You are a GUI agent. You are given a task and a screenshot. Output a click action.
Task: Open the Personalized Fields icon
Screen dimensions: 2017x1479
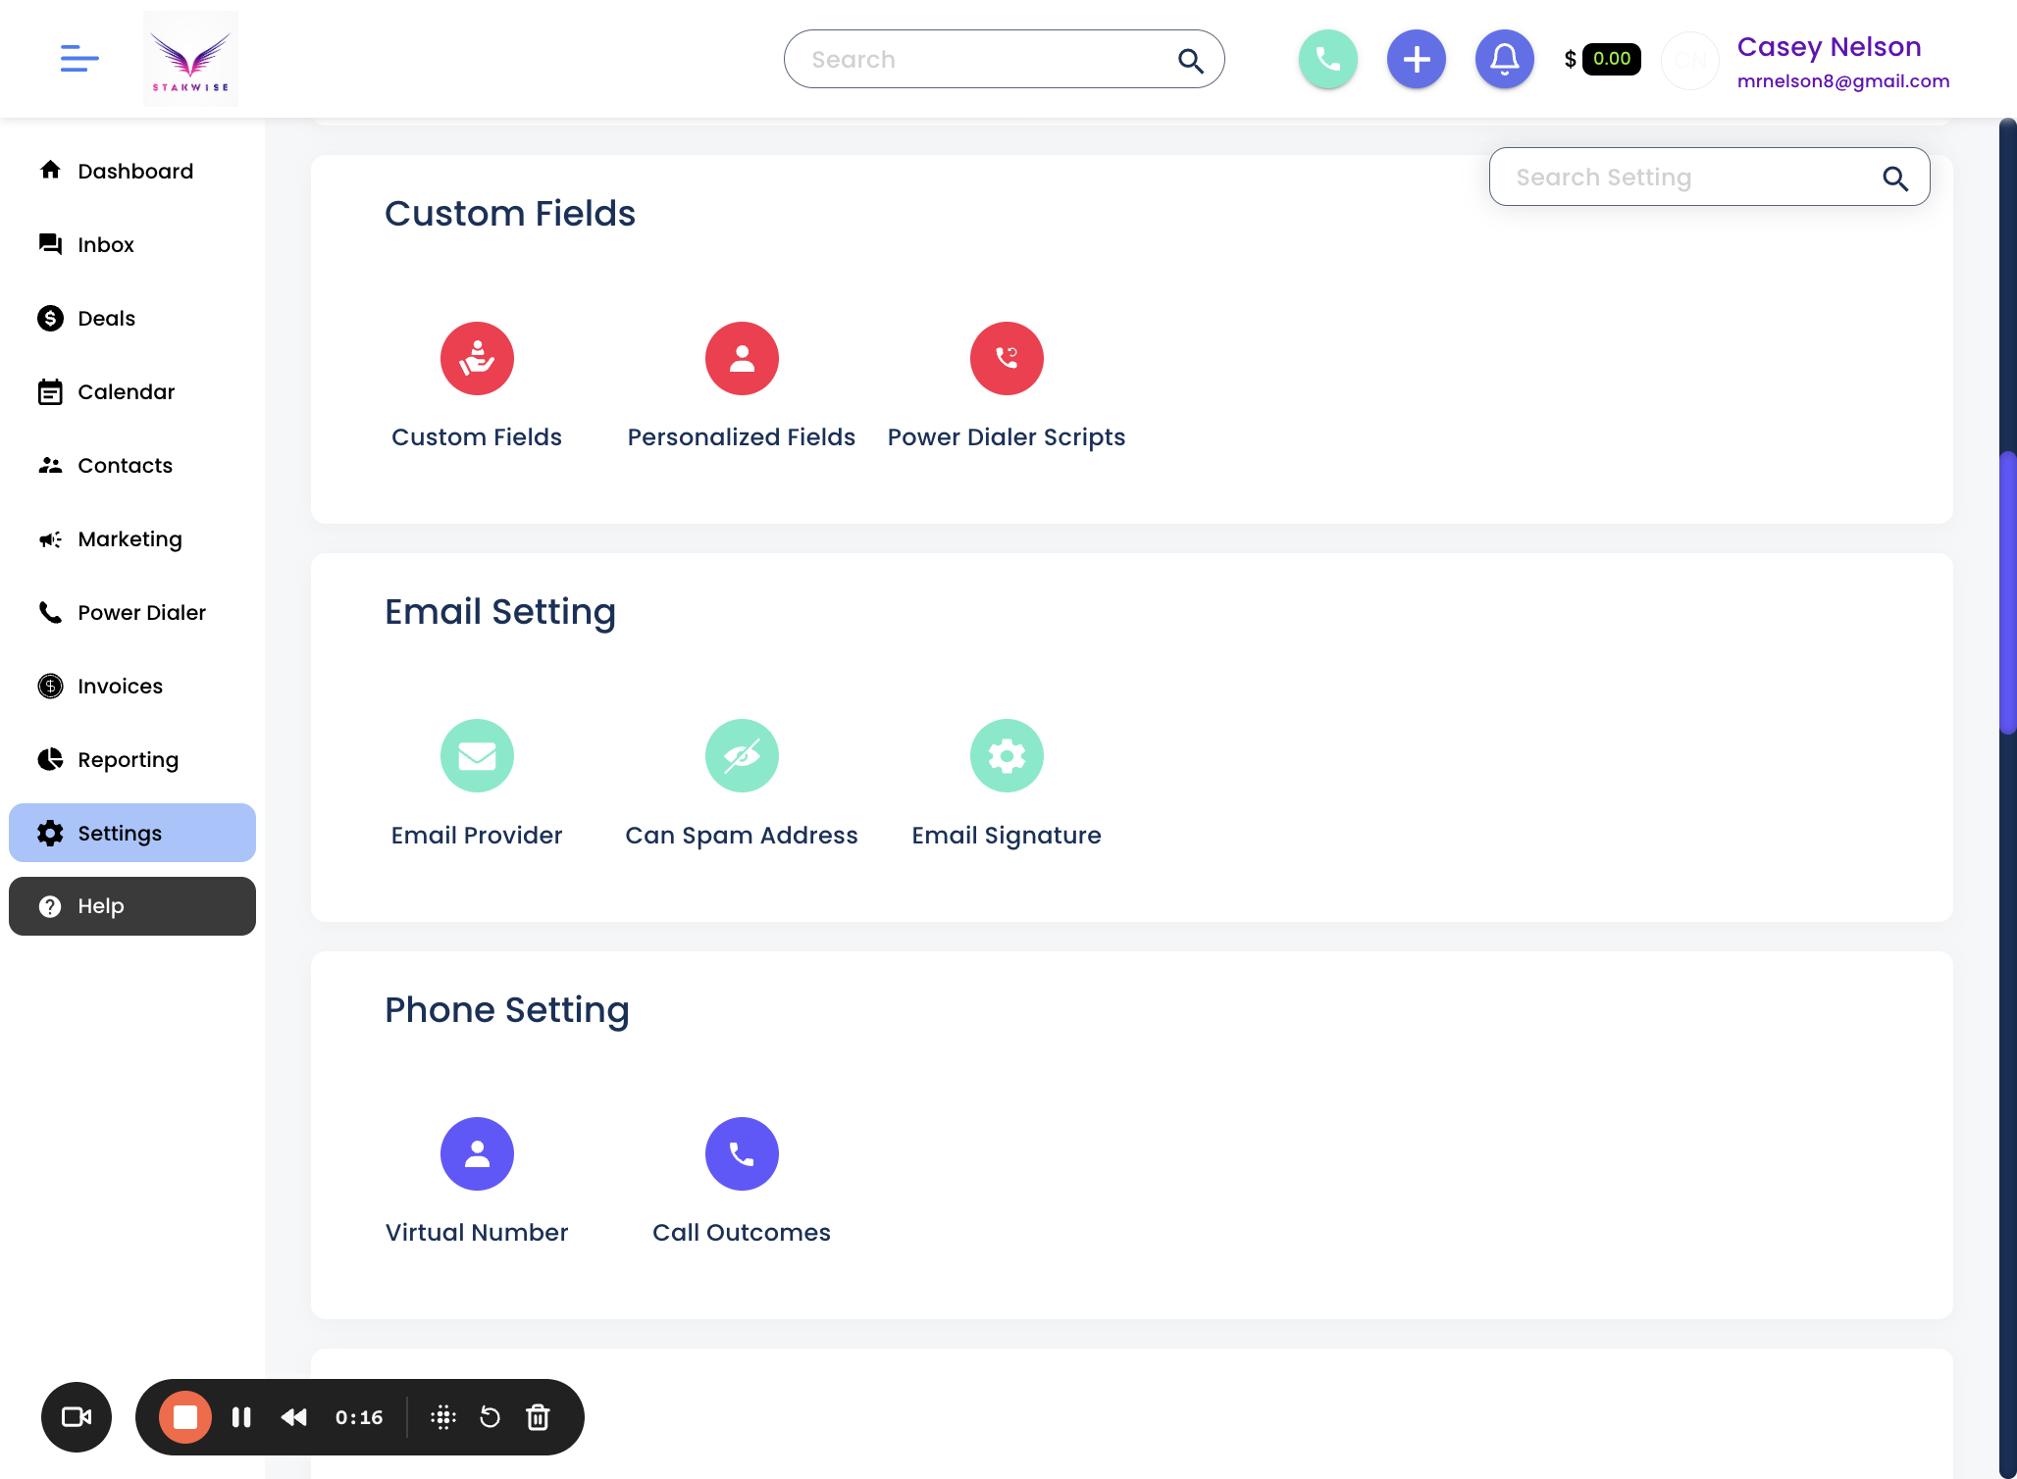(742, 358)
